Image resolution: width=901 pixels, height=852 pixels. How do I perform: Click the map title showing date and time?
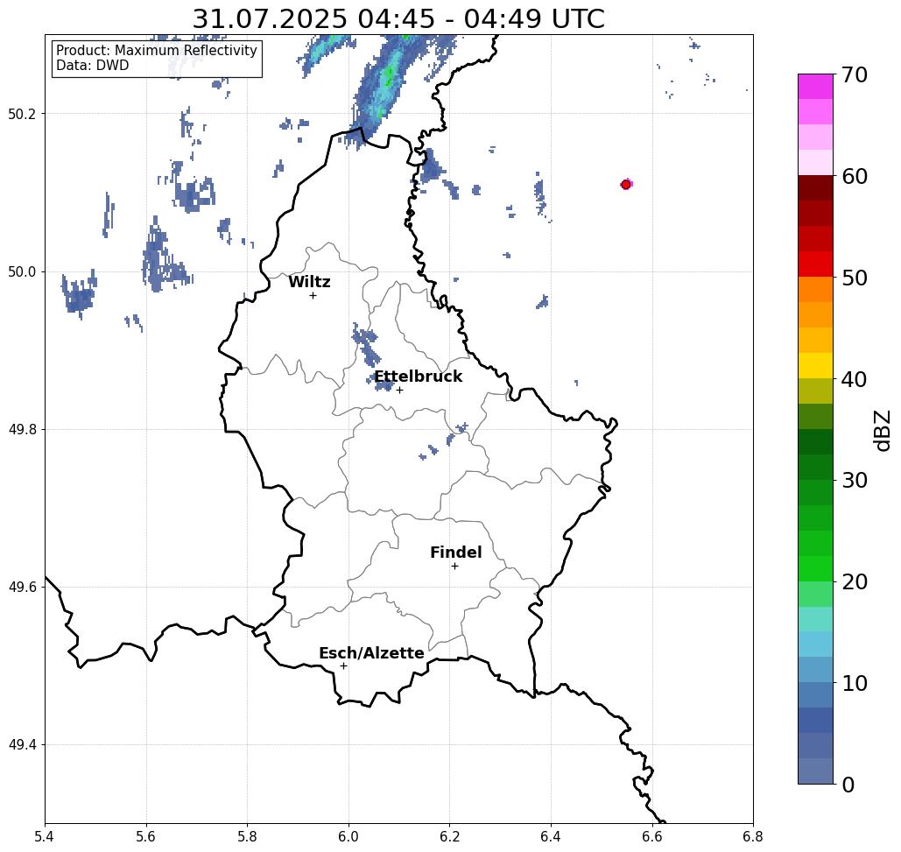(x=398, y=18)
